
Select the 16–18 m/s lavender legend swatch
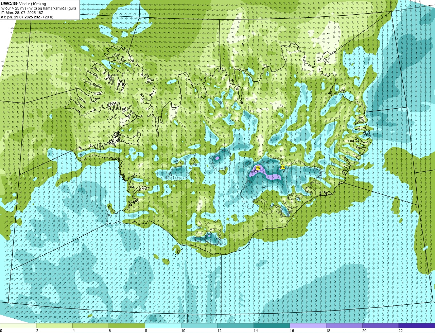(x=308, y=326)
